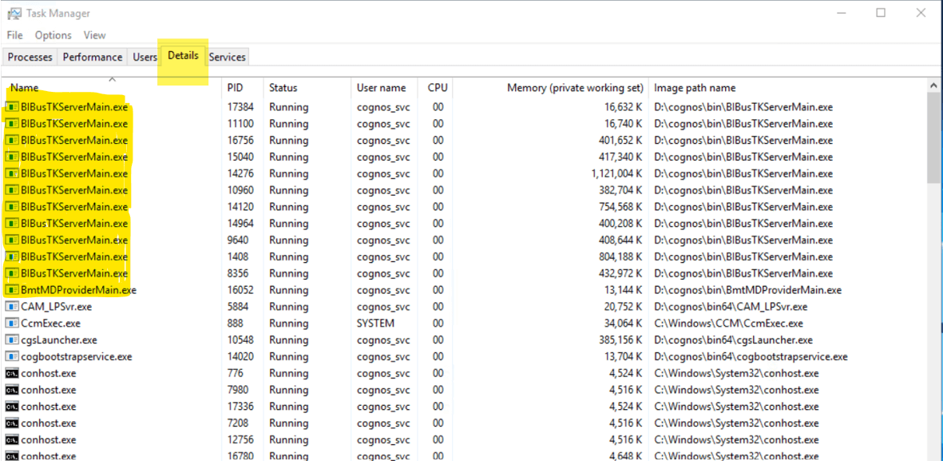Click the Task Manager title bar icon
943x461 pixels.
pos(14,13)
